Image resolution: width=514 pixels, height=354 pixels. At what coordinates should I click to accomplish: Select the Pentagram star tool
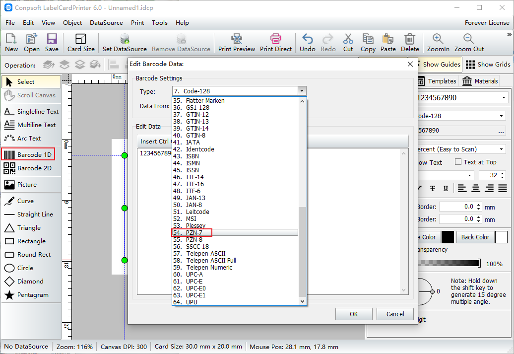[x=31, y=295]
